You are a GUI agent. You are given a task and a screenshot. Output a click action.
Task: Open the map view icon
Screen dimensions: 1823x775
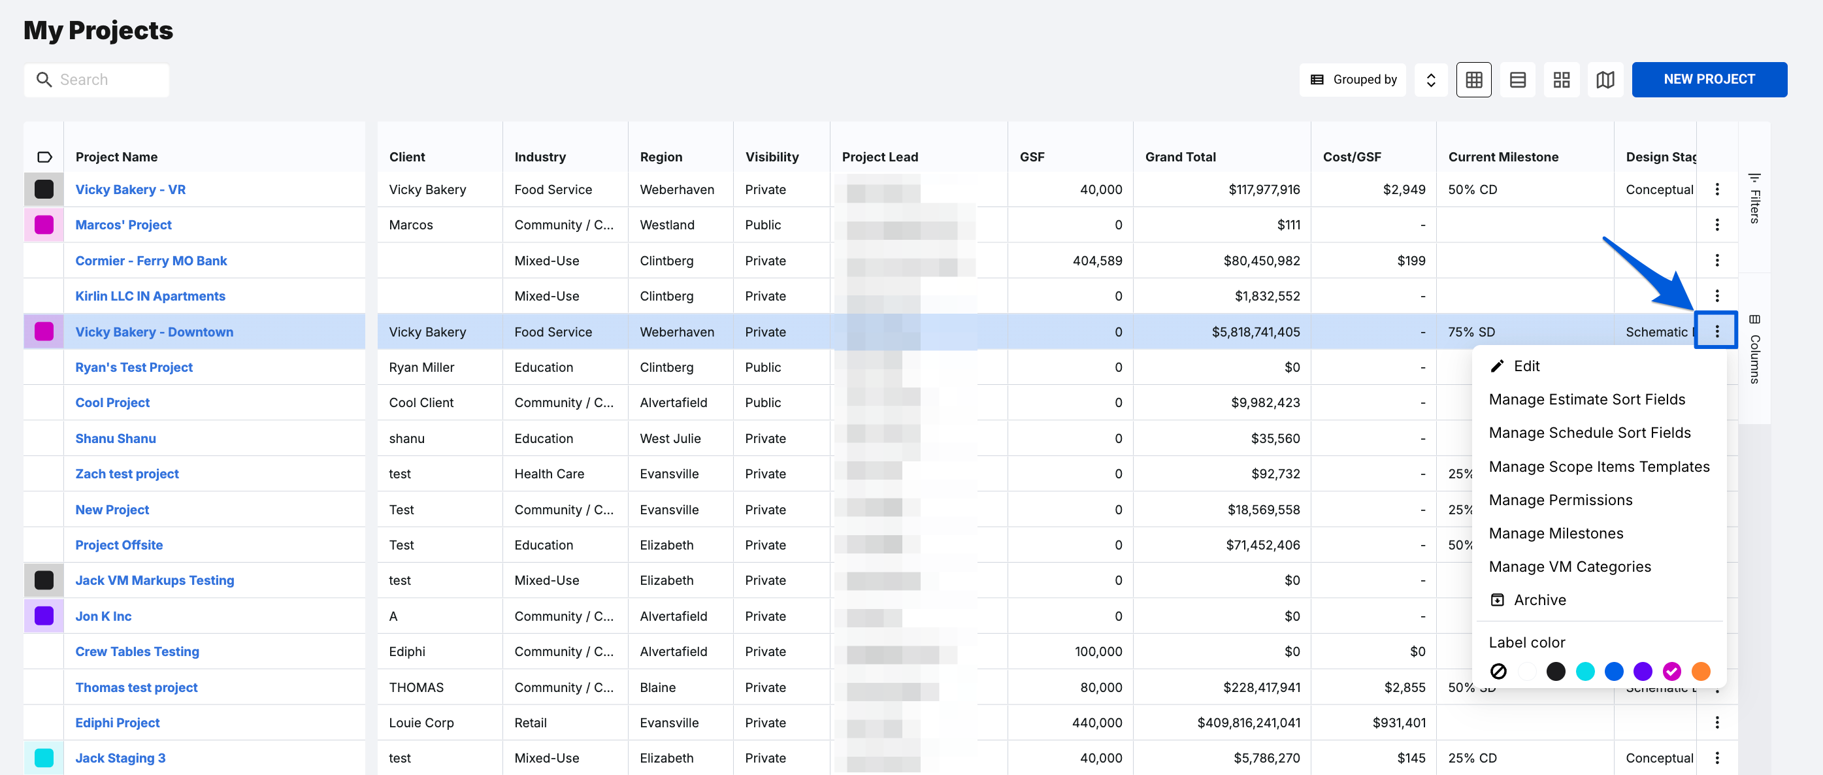tap(1605, 79)
